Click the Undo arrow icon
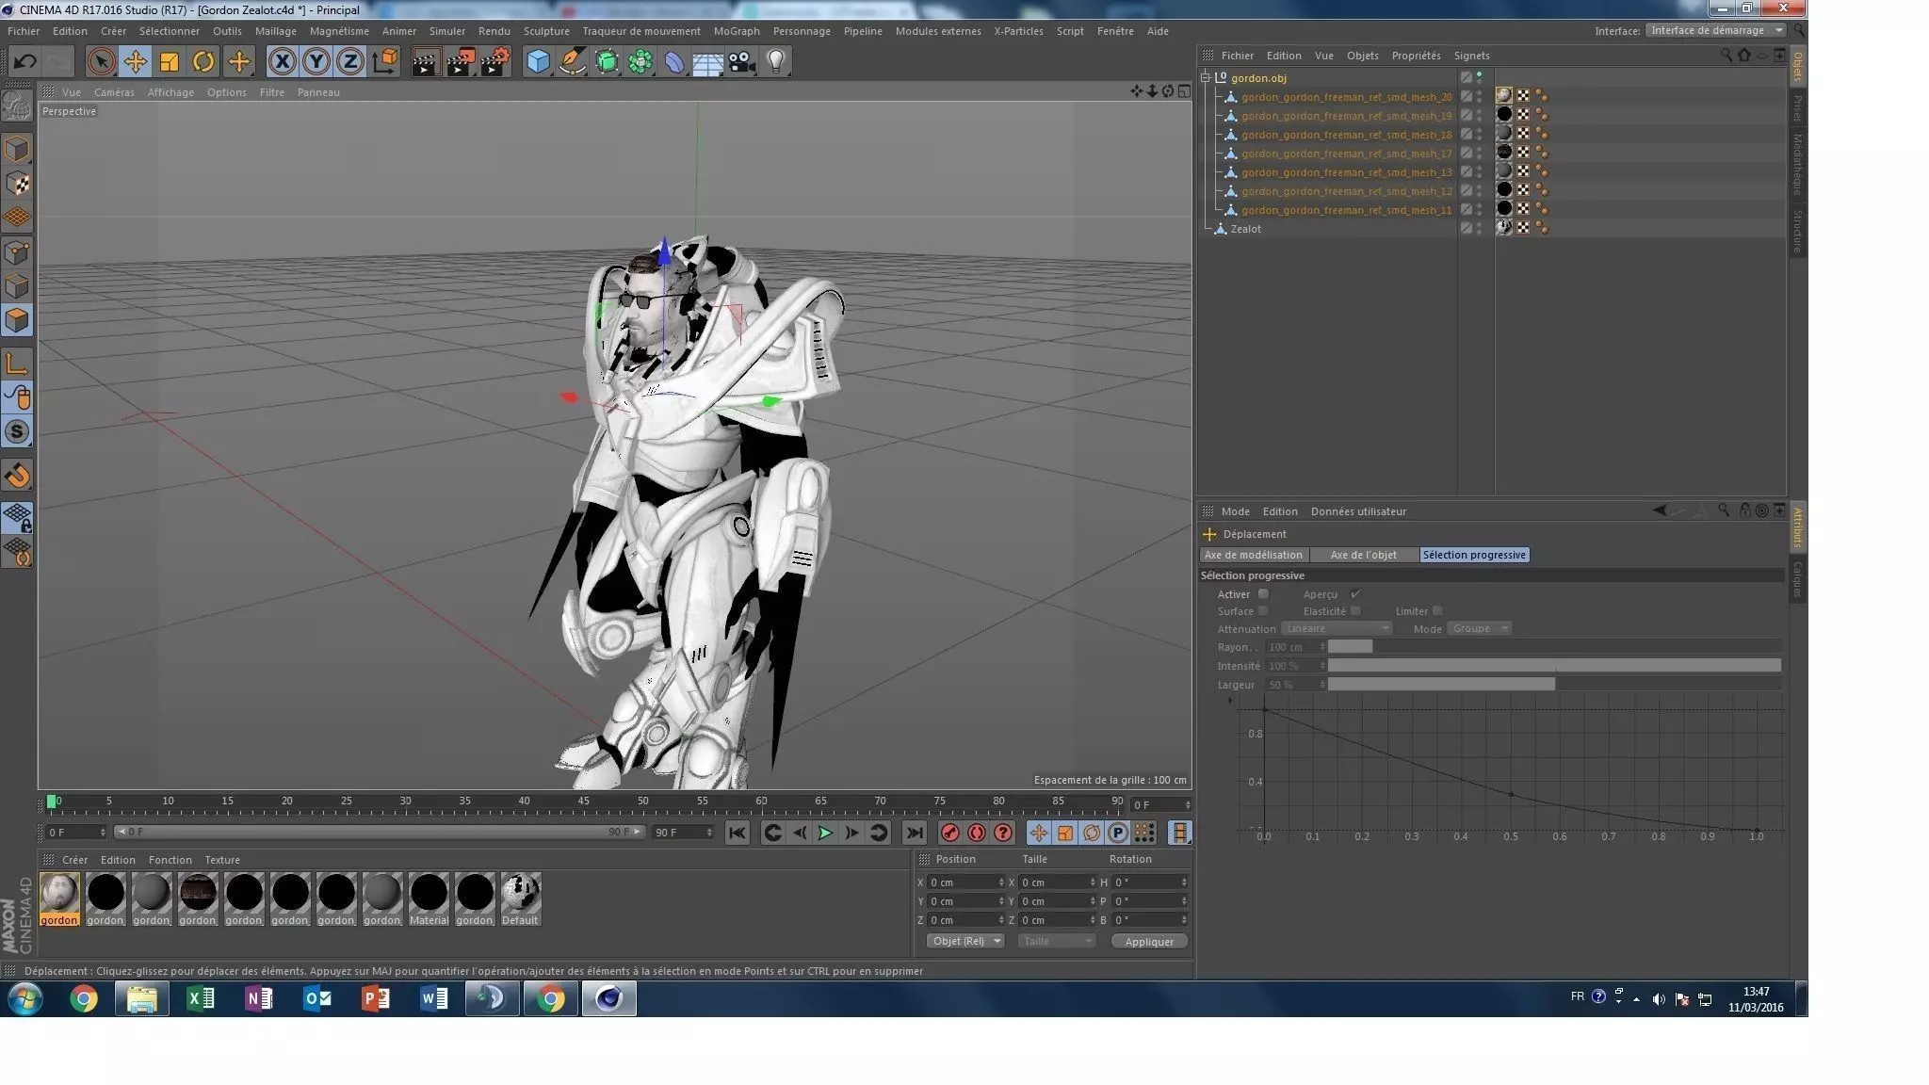 coord(24,62)
